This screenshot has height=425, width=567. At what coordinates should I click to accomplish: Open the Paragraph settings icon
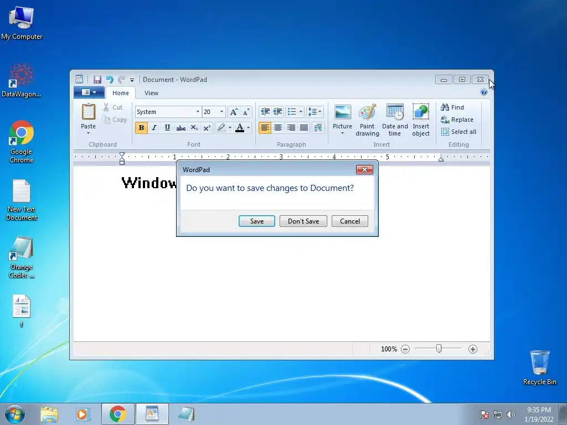[318, 128]
